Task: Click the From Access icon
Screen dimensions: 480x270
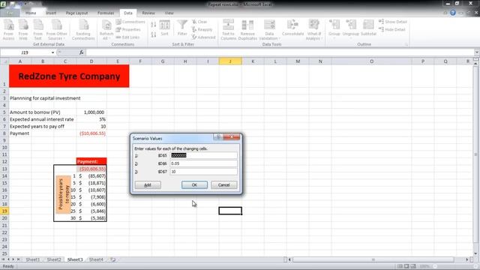Action: (x=8, y=29)
